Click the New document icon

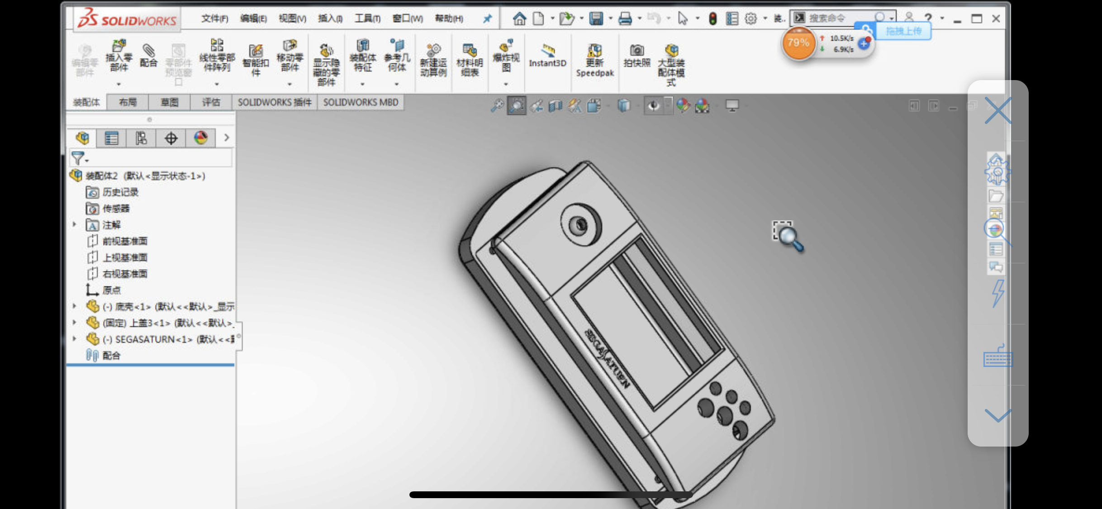point(538,19)
